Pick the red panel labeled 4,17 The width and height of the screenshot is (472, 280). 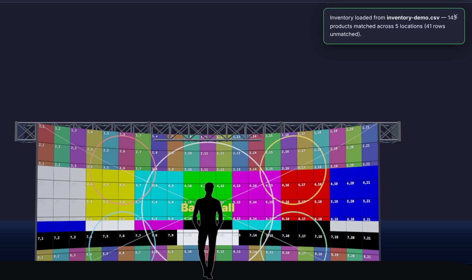(x=305, y=192)
